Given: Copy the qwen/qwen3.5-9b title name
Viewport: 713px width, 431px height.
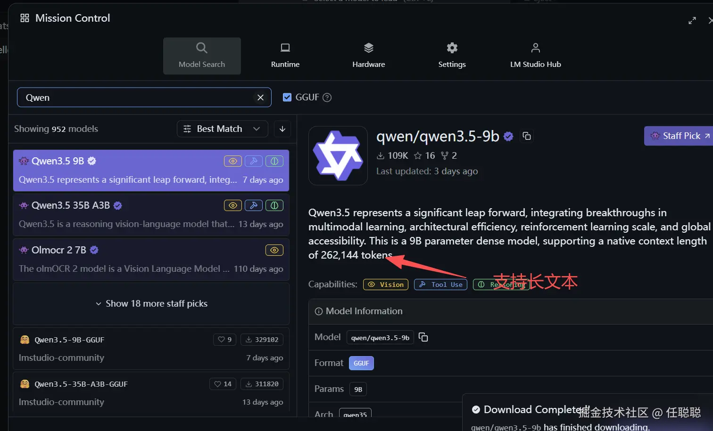Looking at the screenshot, I should (527, 136).
